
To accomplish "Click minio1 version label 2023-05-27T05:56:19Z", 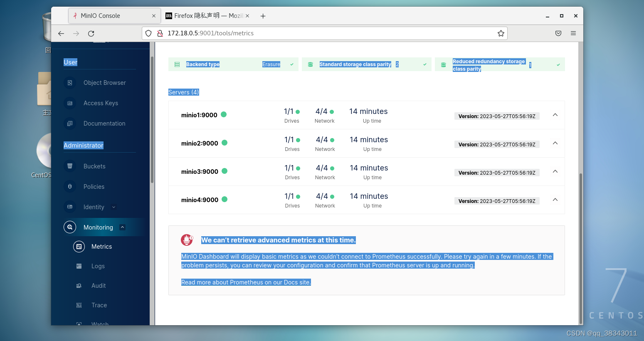I will [497, 116].
